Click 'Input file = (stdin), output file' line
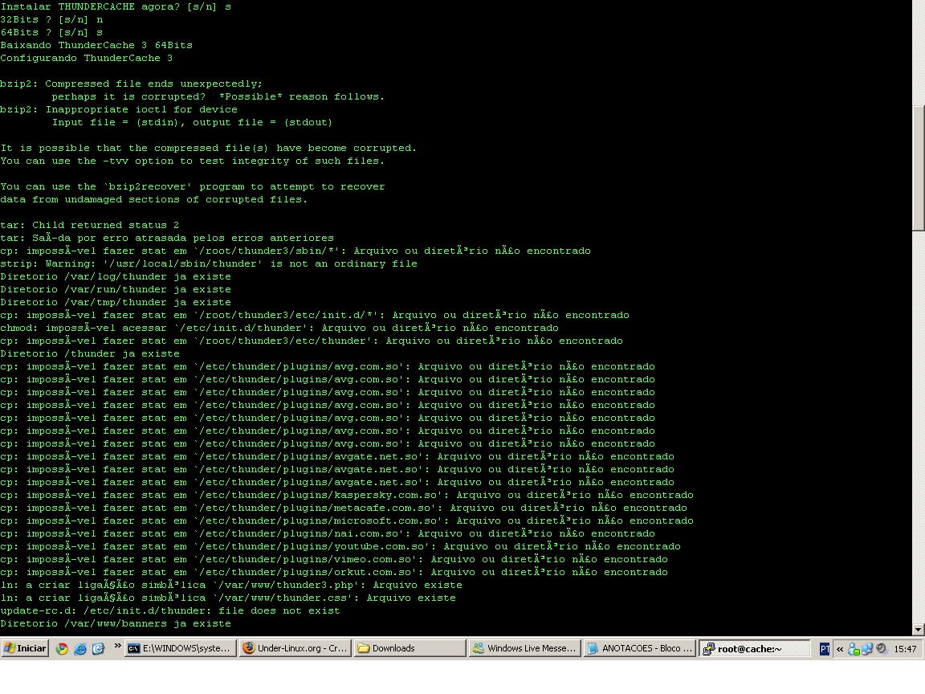 192,122
